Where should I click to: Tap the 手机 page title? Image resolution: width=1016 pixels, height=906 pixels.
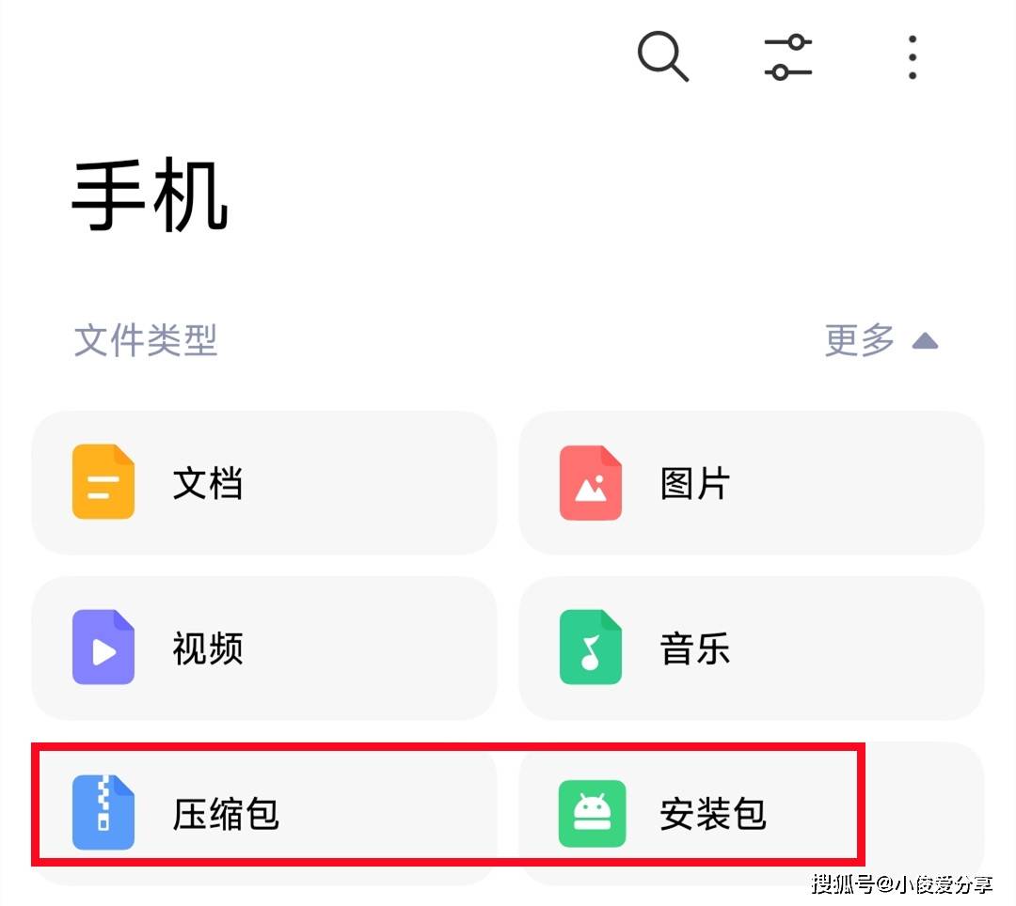(150, 195)
